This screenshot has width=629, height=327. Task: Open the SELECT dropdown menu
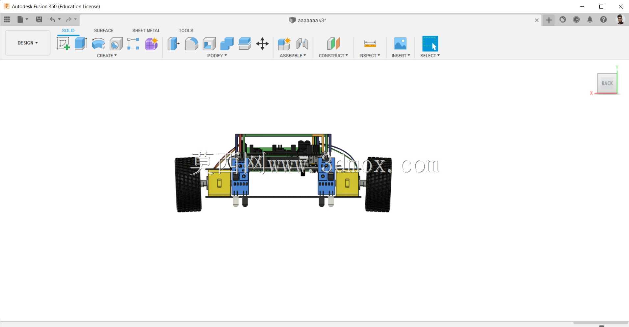(x=430, y=56)
